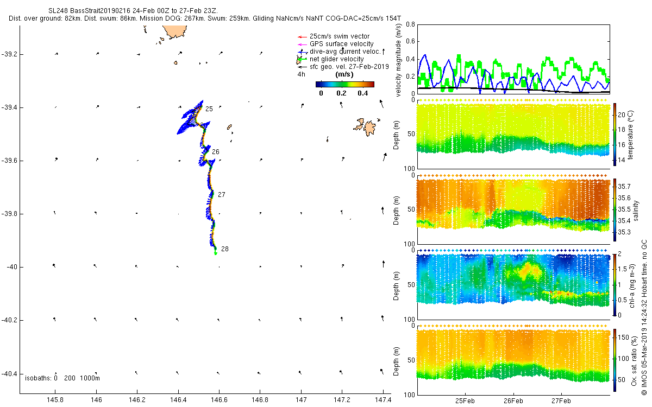Click the '-40.4' latitude tick label
This screenshot has height=407, width=652.
pos(10,373)
